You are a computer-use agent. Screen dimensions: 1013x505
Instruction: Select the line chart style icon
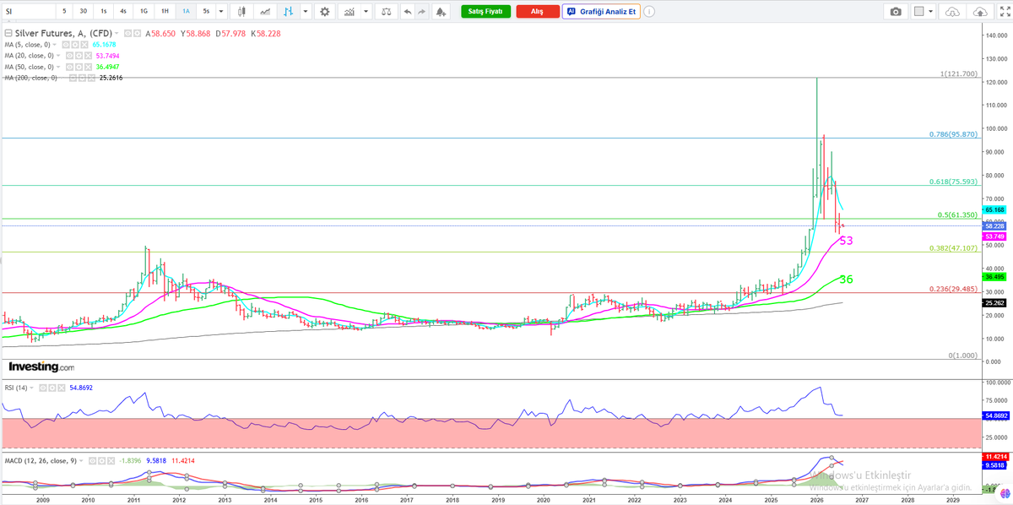[x=265, y=12]
